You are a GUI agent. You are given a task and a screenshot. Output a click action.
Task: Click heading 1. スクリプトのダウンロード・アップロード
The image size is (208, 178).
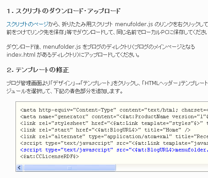pos(64,11)
